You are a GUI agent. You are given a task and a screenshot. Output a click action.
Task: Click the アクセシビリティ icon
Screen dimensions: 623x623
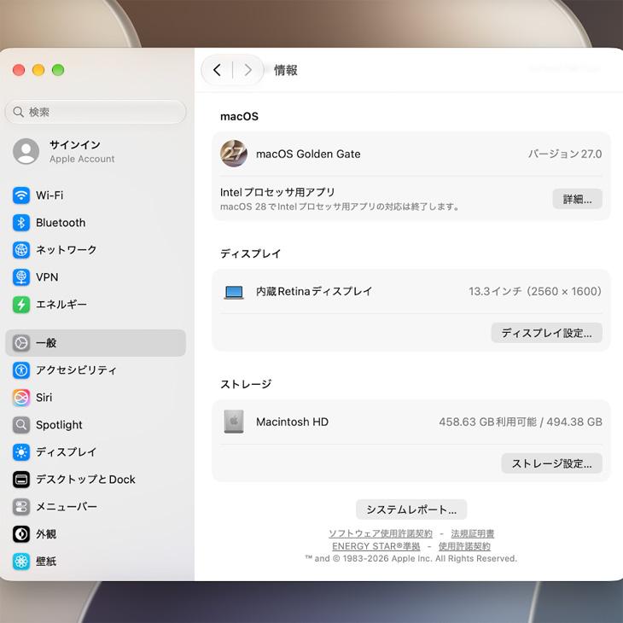point(21,370)
